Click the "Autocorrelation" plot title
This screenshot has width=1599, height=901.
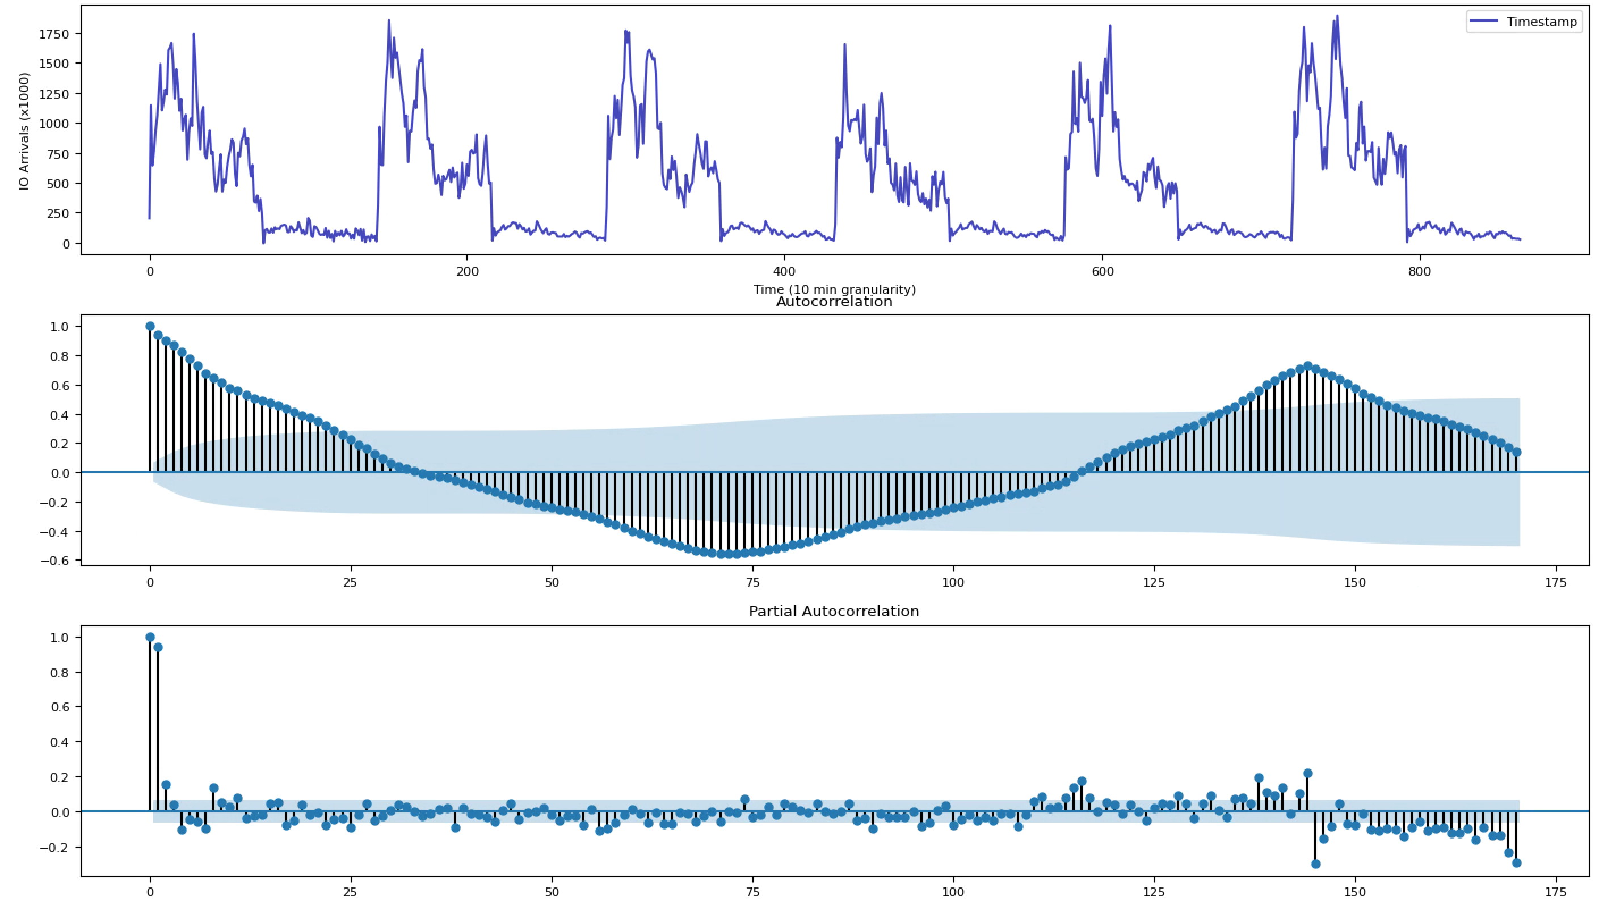(834, 302)
